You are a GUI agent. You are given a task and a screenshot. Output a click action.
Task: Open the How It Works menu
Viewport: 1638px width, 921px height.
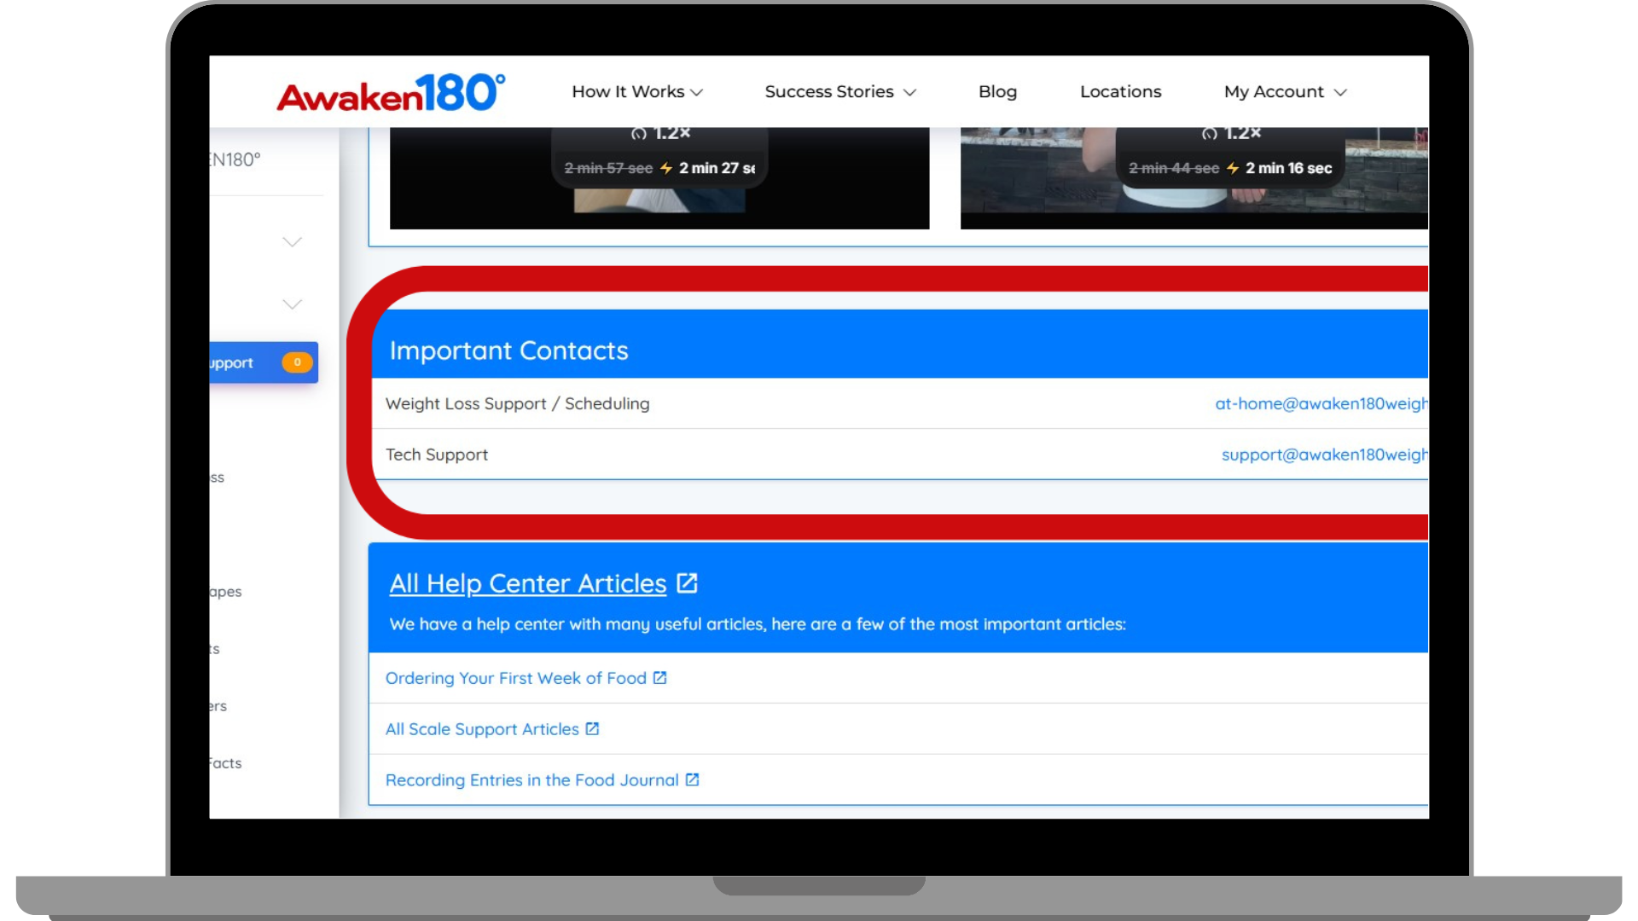tap(637, 91)
